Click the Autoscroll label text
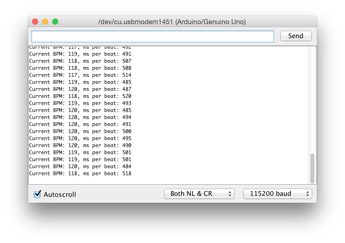Image resolution: width=345 pixels, height=243 pixels. [x=60, y=195]
